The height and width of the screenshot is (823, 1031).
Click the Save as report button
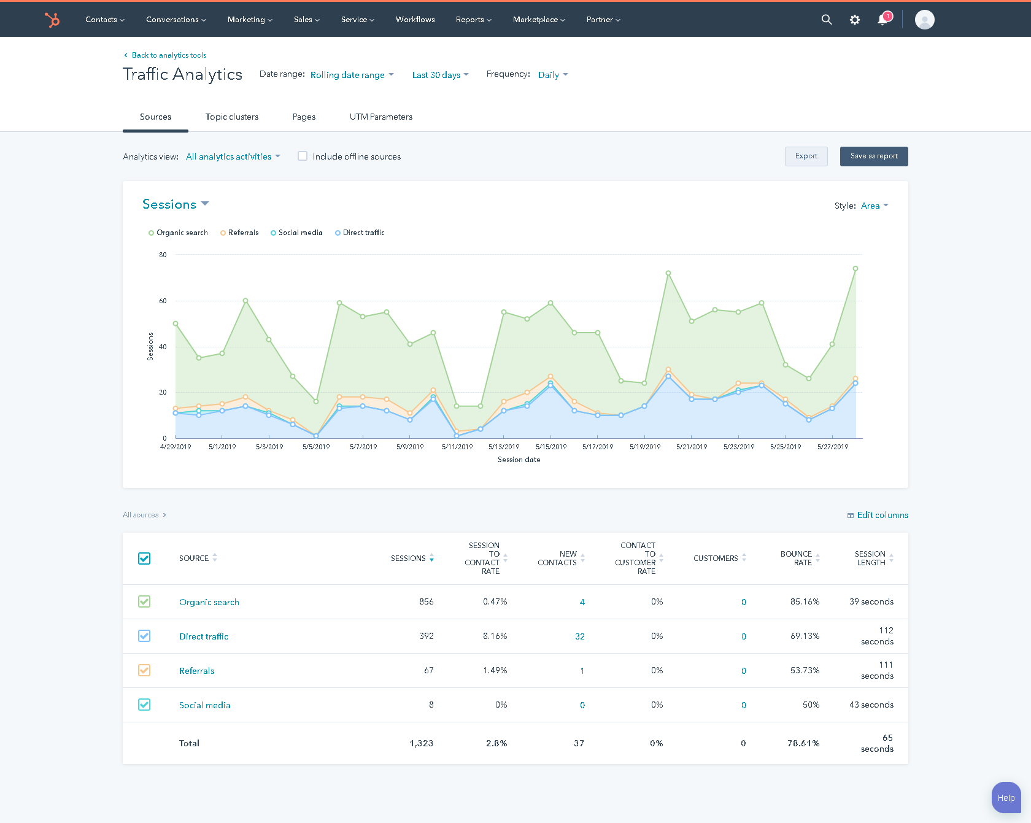tap(873, 156)
